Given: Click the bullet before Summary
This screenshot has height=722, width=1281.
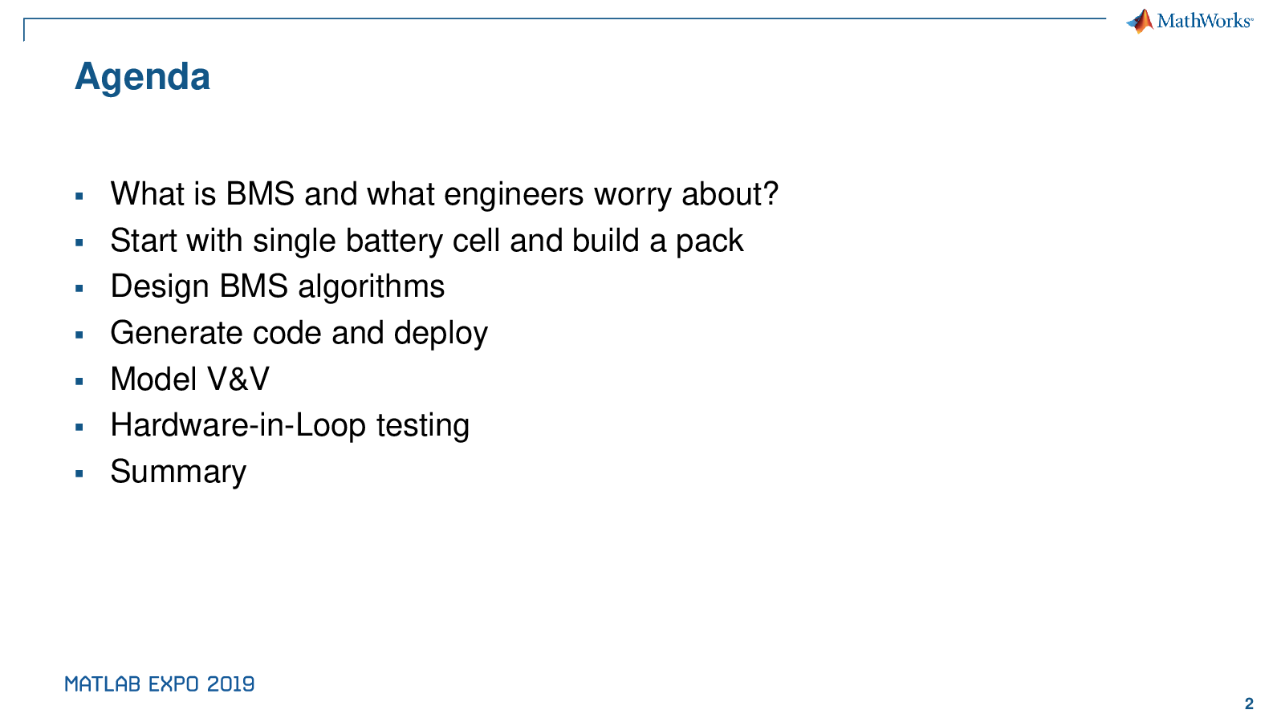Looking at the screenshot, I should click(x=79, y=473).
